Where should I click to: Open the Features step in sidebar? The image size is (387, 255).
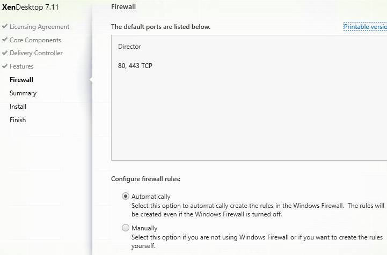(21, 66)
